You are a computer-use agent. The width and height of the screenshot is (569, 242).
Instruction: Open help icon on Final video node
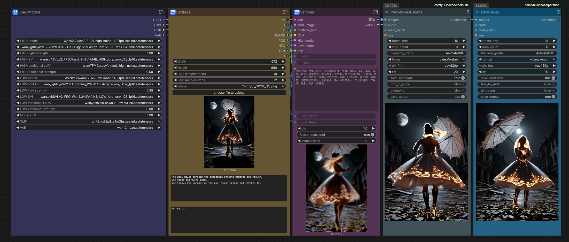[x=558, y=12]
